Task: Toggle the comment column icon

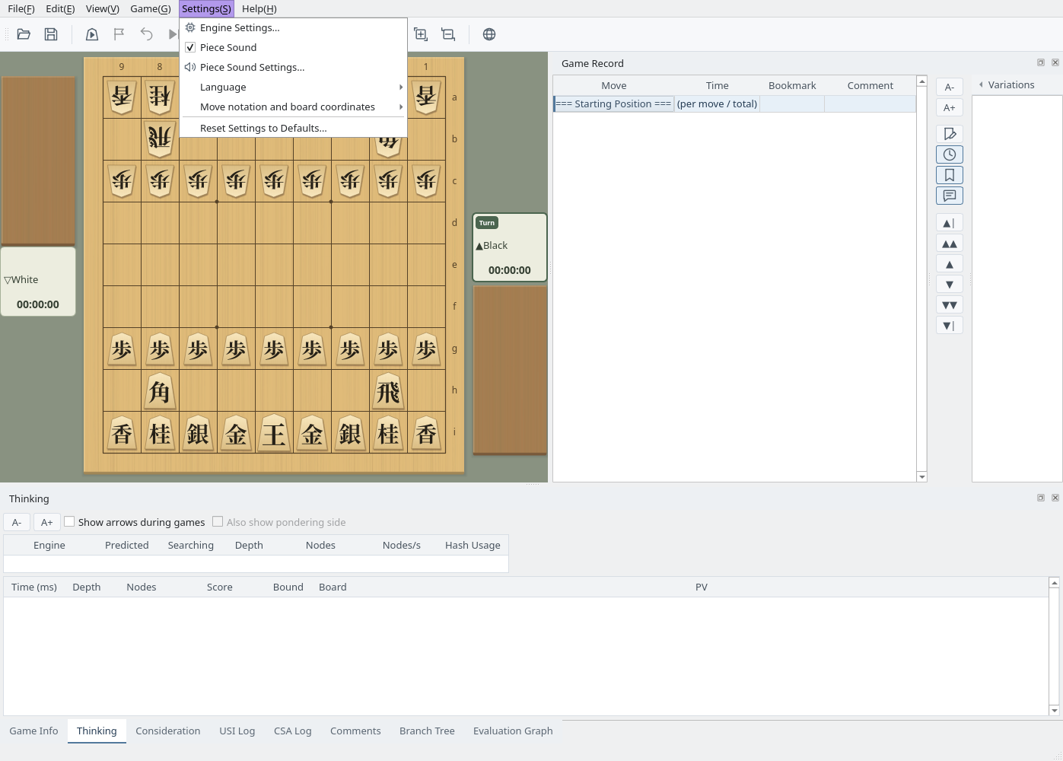Action: pyautogui.click(x=950, y=196)
